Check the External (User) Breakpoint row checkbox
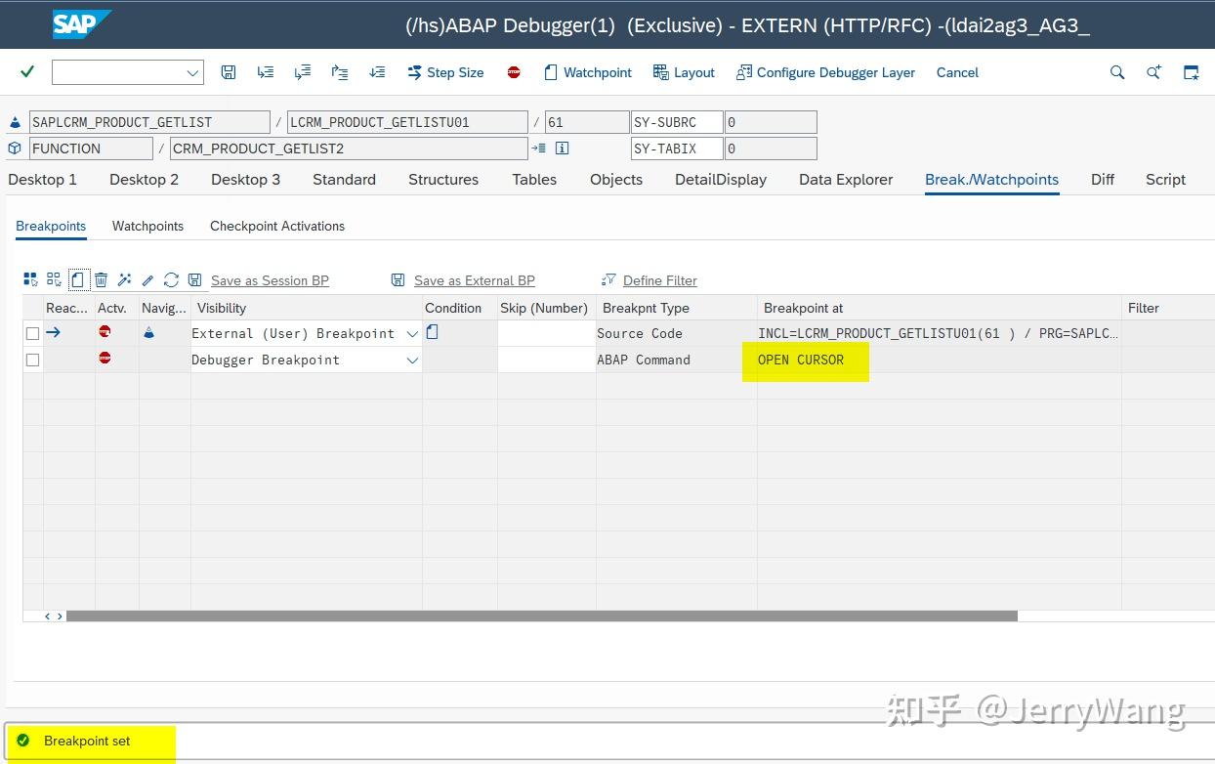Viewport: 1215px width, 764px height. coord(32,333)
